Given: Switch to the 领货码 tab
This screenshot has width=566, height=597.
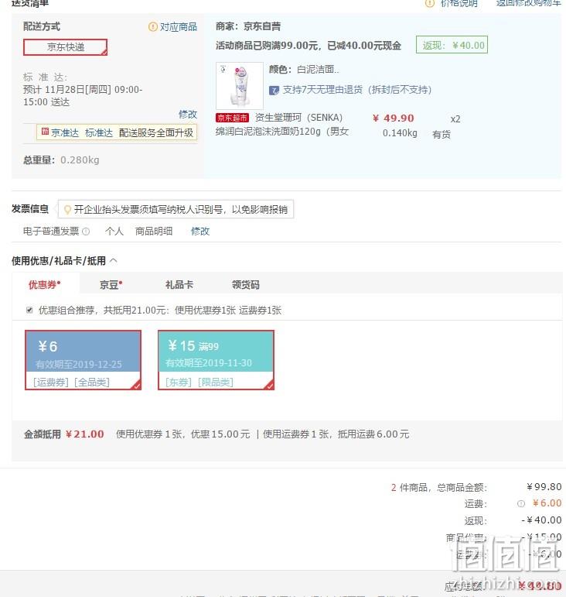Looking at the screenshot, I should coord(246,284).
